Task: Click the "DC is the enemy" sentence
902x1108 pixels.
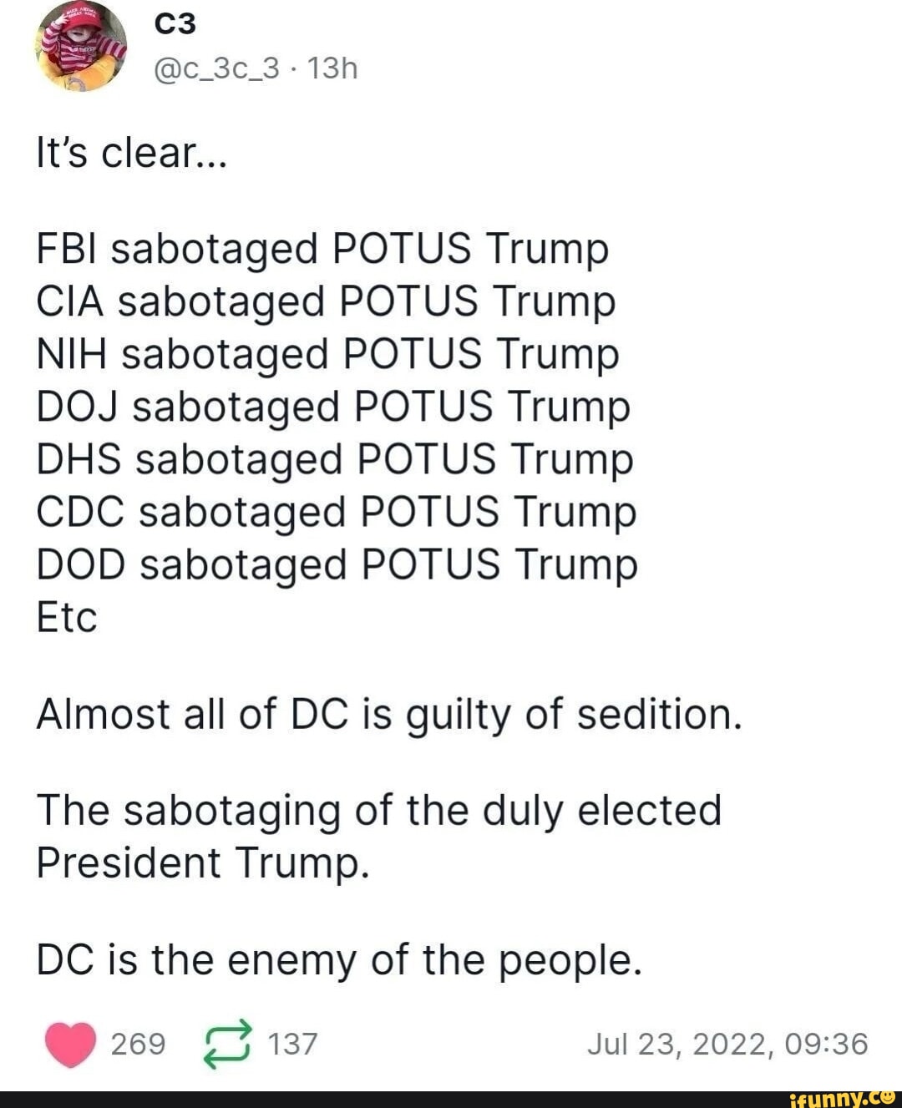Action: (x=339, y=959)
